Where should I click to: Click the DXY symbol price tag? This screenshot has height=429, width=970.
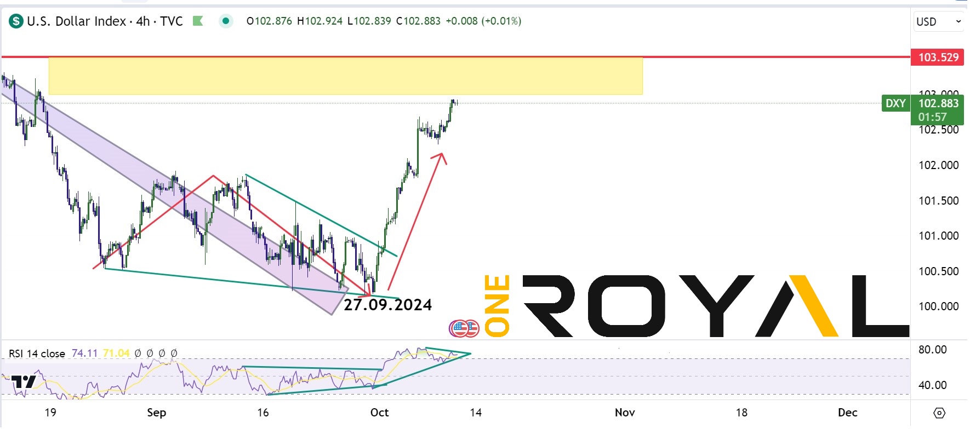tap(895, 103)
